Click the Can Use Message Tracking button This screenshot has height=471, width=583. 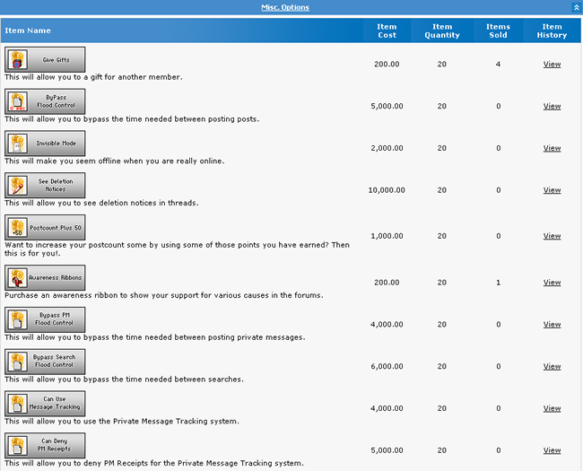click(x=45, y=404)
